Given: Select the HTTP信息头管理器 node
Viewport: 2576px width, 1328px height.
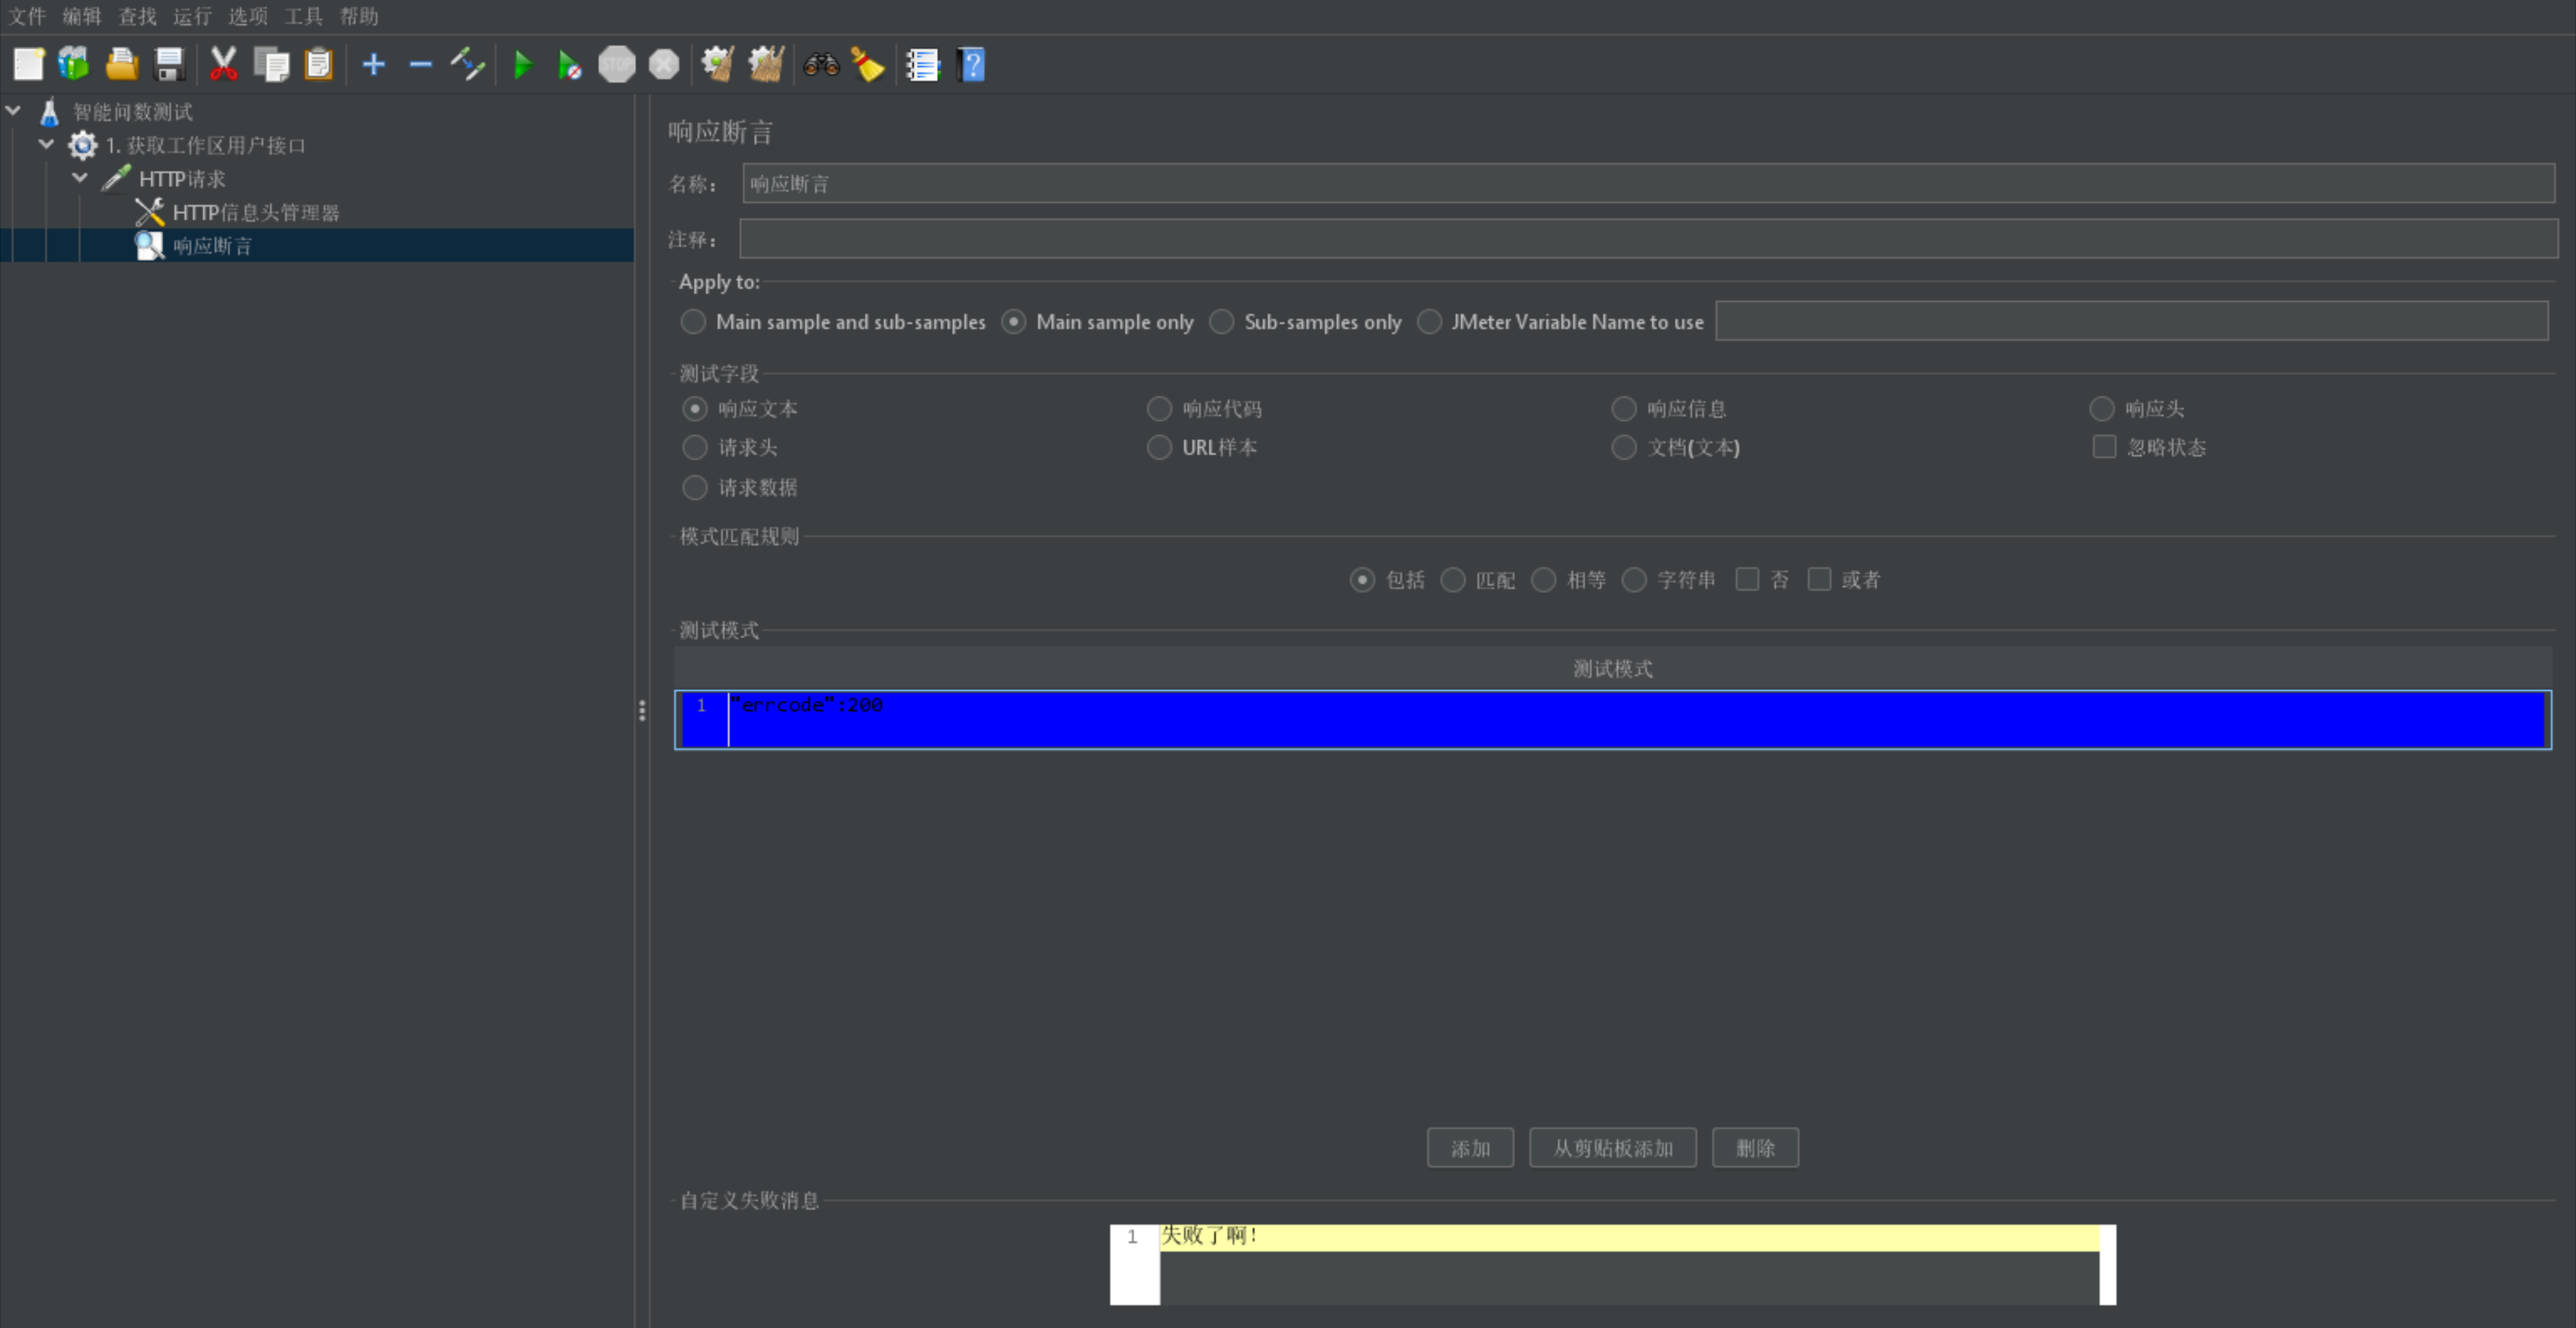Looking at the screenshot, I should point(256,213).
